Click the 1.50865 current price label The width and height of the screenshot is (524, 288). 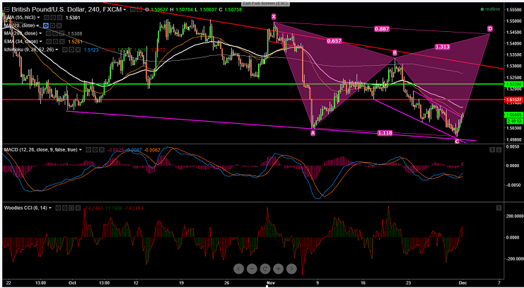pyautogui.click(x=513, y=115)
